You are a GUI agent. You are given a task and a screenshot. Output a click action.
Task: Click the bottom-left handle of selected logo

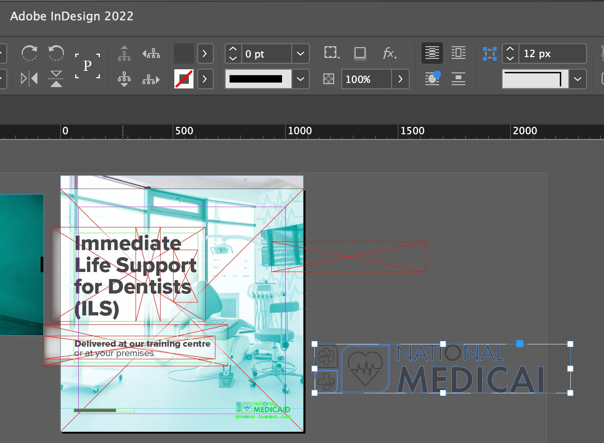pos(315,393)
